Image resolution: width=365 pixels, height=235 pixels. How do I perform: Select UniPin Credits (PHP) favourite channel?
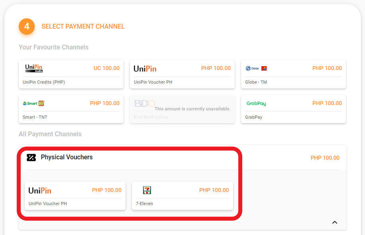[71, 74]
